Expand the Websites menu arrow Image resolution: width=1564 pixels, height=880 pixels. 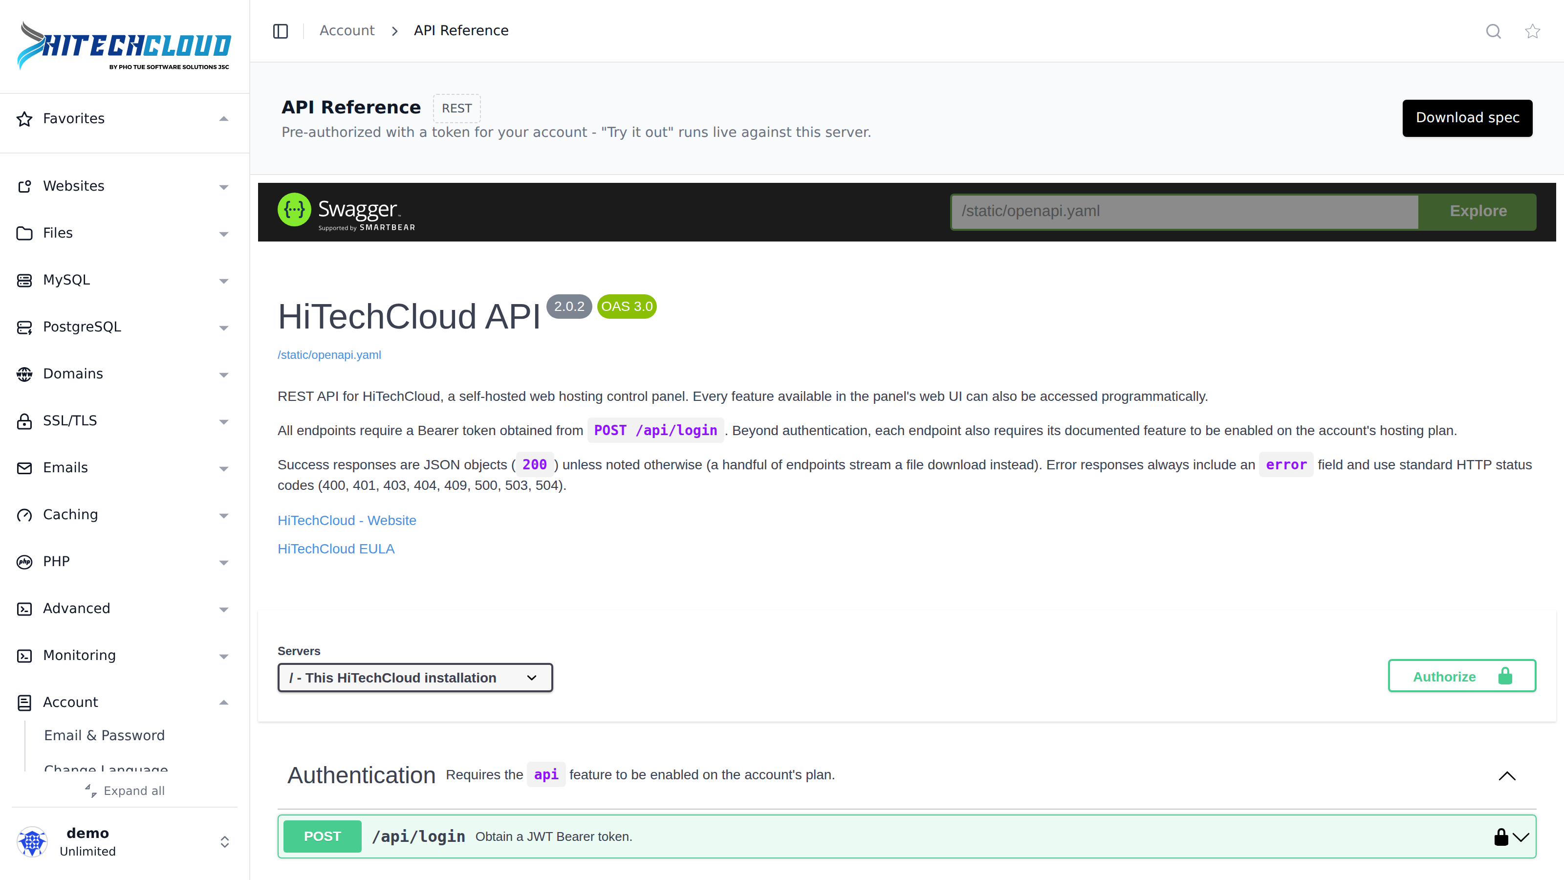223,187
